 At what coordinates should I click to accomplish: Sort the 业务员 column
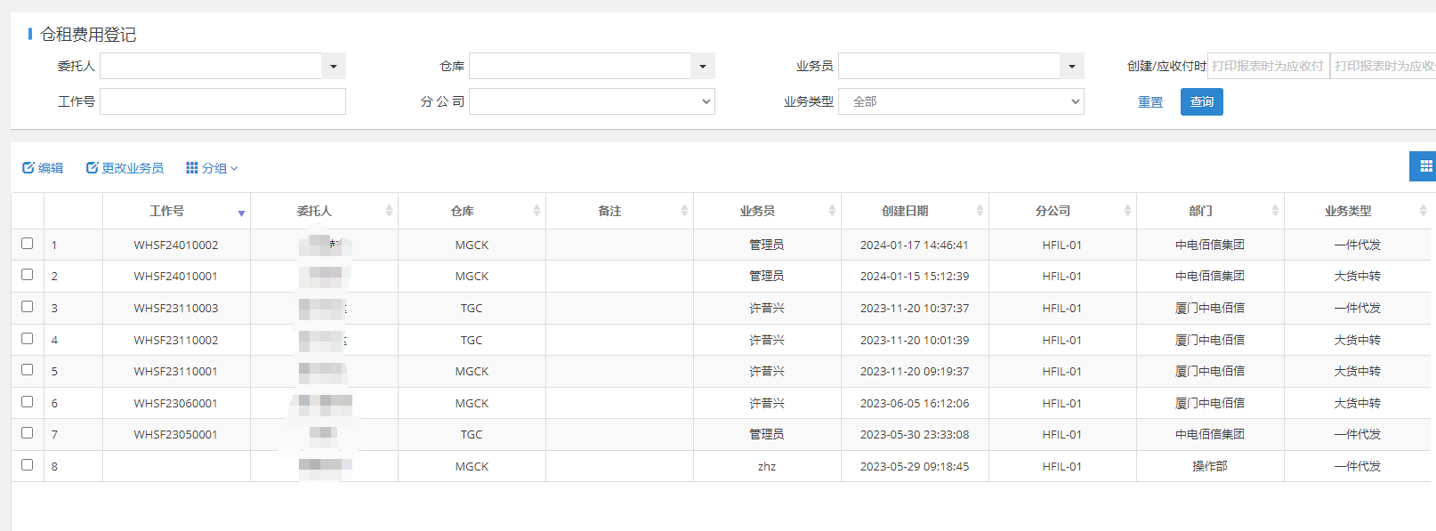(x=832, y=211)
